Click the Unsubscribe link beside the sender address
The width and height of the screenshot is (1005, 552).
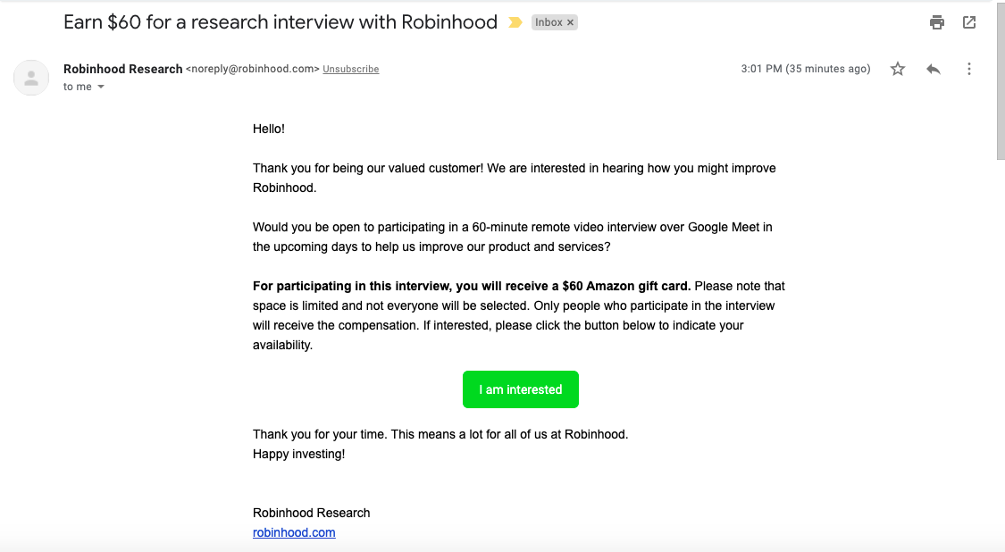point(350,70)
